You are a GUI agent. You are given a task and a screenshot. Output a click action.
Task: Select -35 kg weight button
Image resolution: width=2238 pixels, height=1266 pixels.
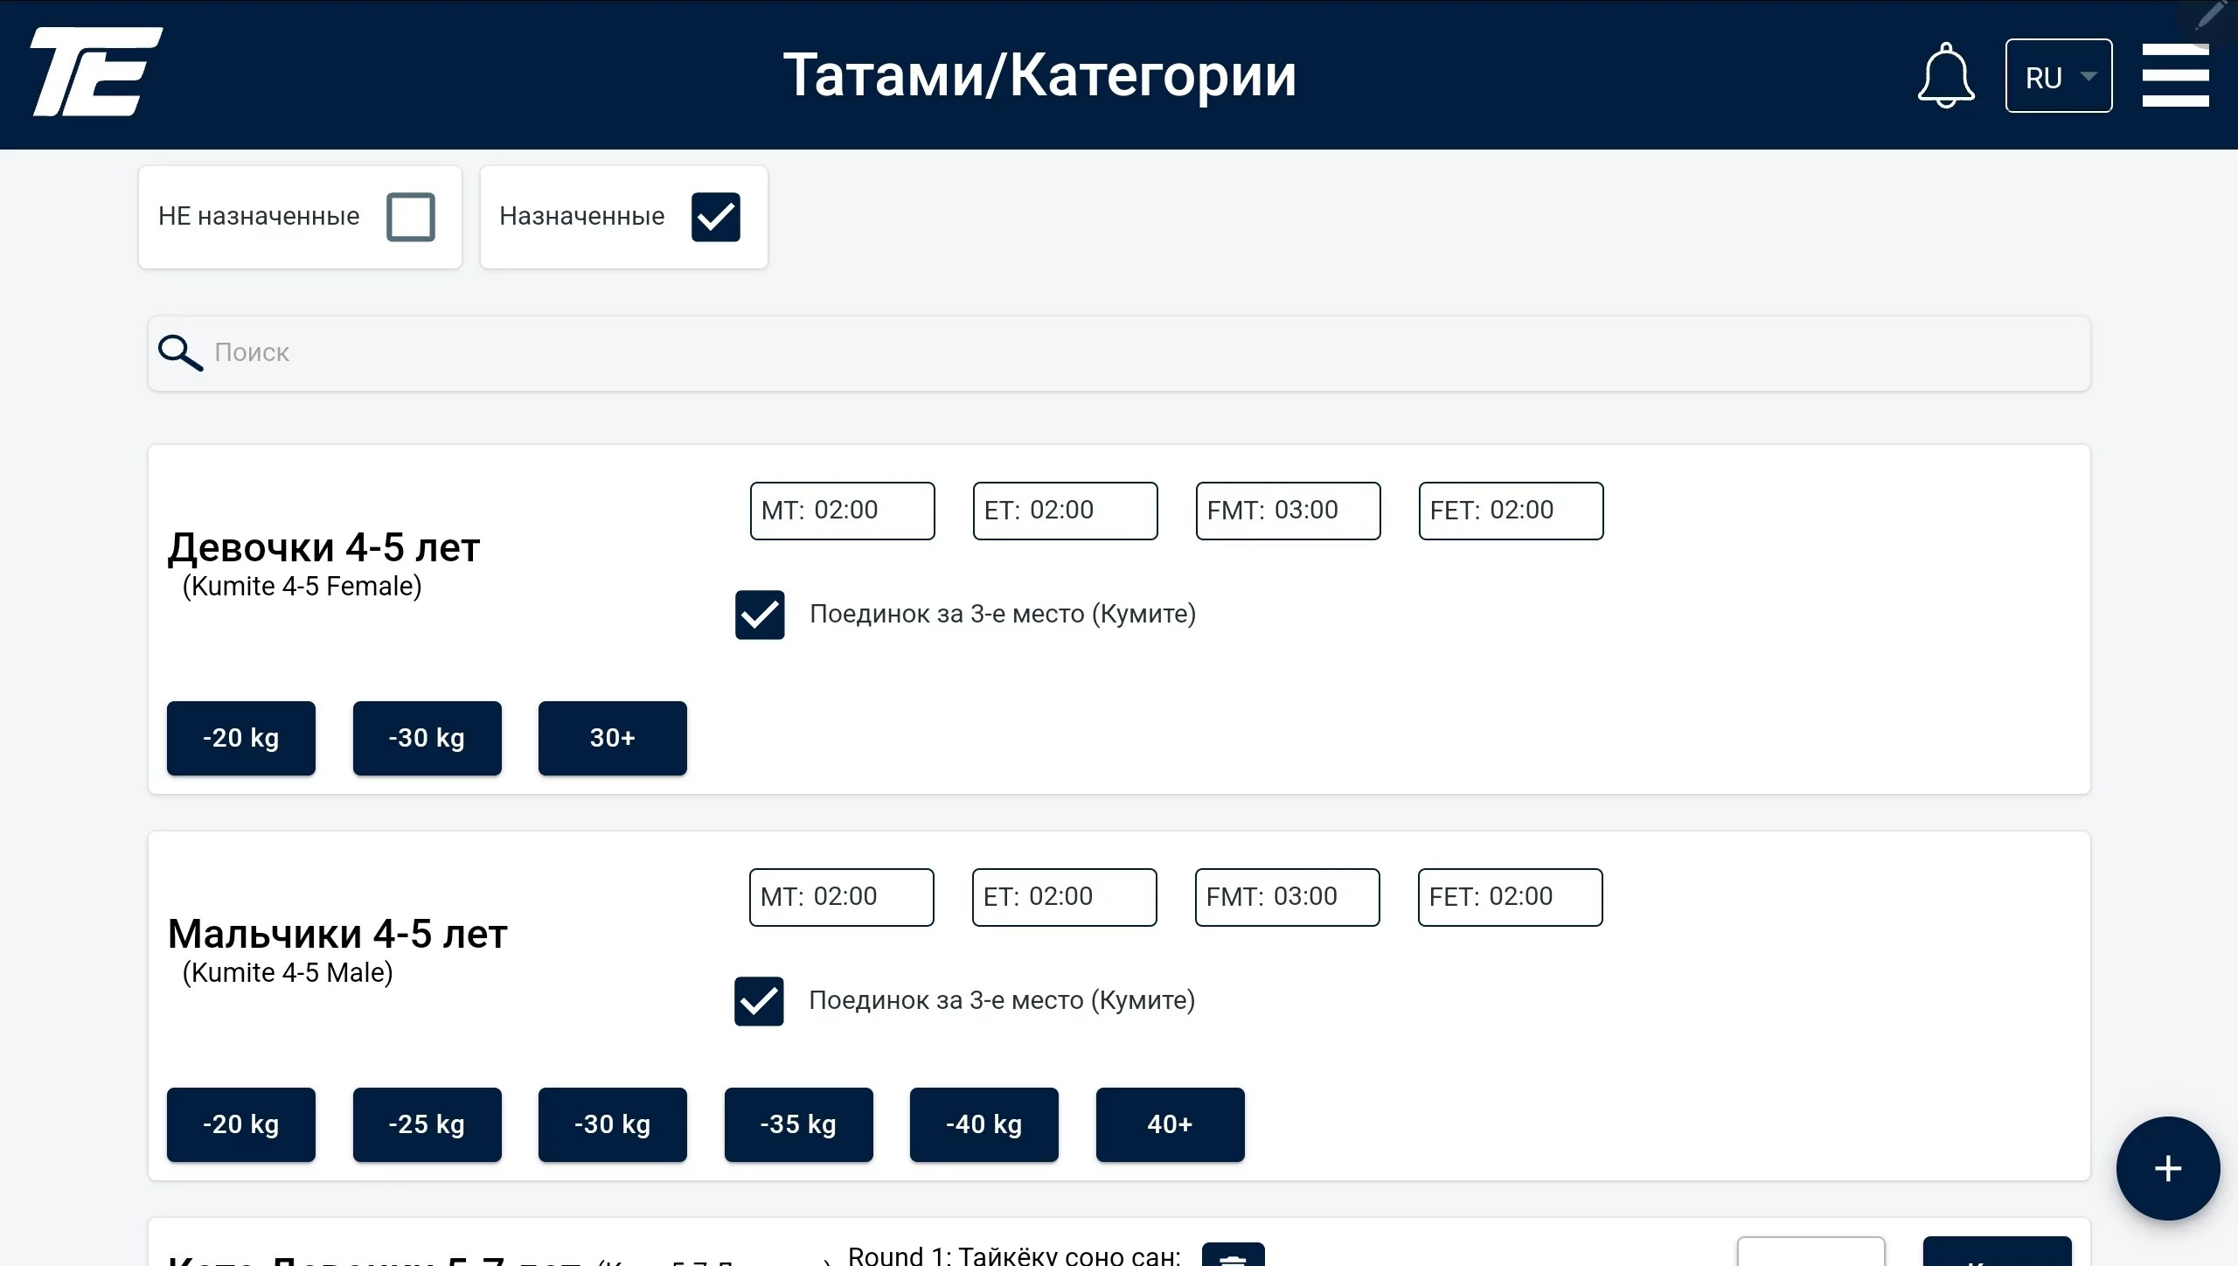(798, 1124)
